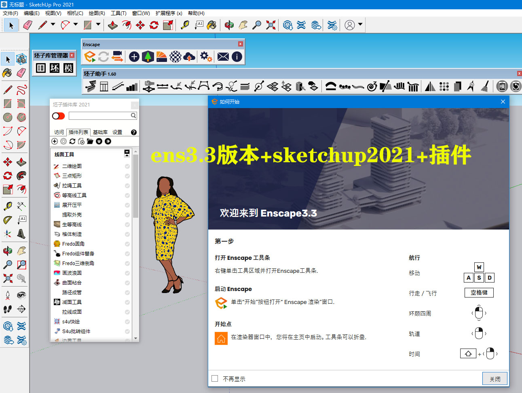The image size is (522, 393).
Task: Check the 不再显示 checkbox
Action: [x=215, y=378]
